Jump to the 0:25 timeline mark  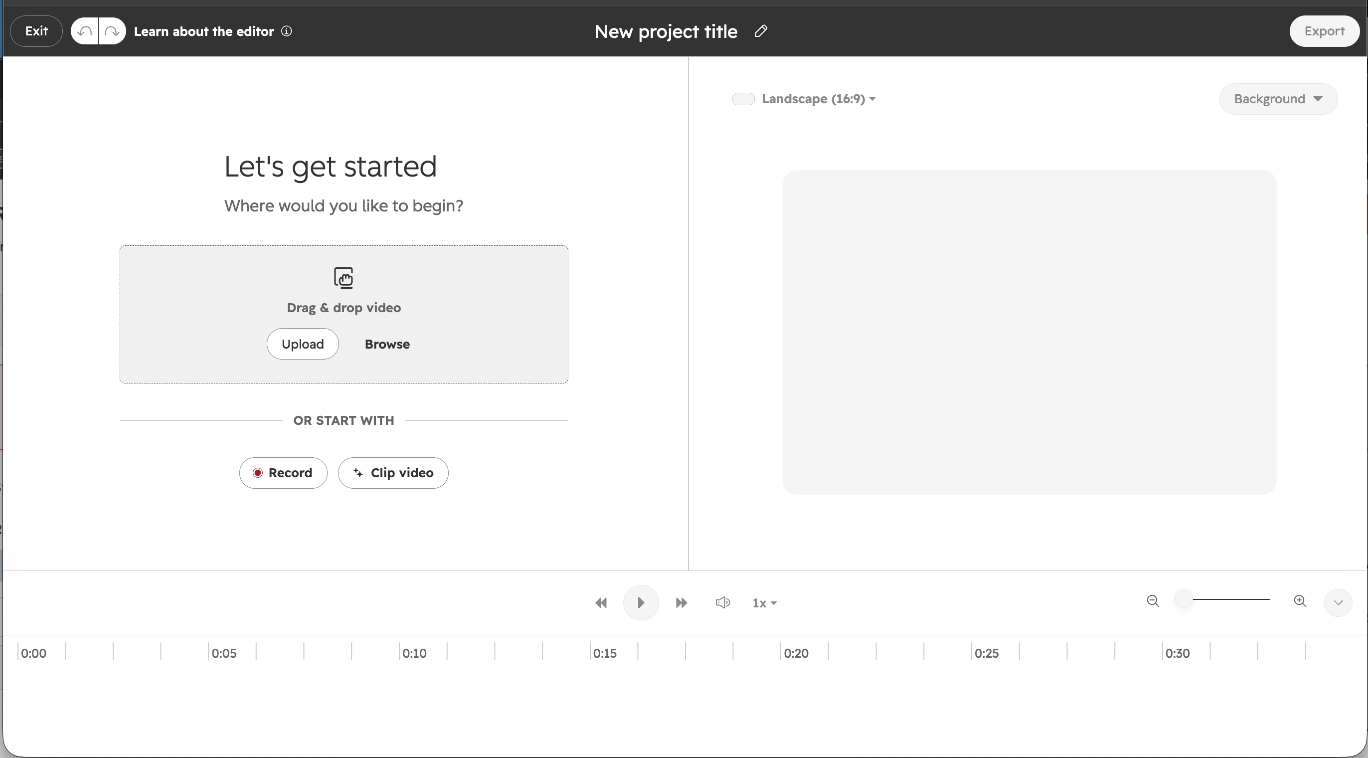(x=987, y=653)
